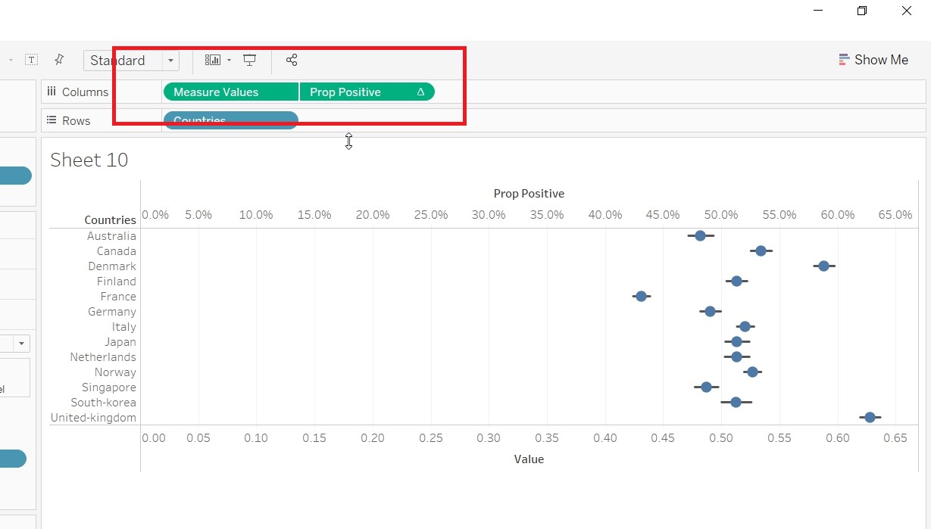Click the pin (fix axes) toolbar icon
Viewport: 931px width, 529px height.
coord(59,60)
